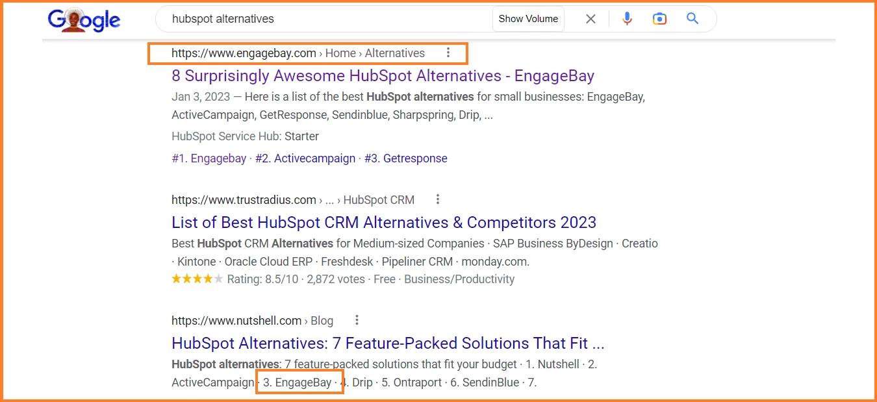Open 8 Surprisingly Awesome HubSpot Alternatives result
This screenshot has height=402, width=877.
click(383, 76)
